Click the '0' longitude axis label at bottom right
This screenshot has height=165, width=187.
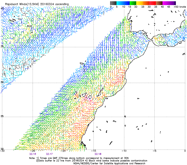coord(185,151)
